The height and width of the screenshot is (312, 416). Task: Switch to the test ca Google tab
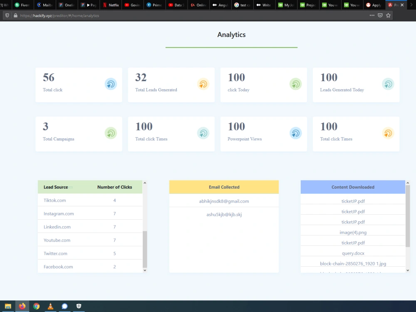click(243, 5)
